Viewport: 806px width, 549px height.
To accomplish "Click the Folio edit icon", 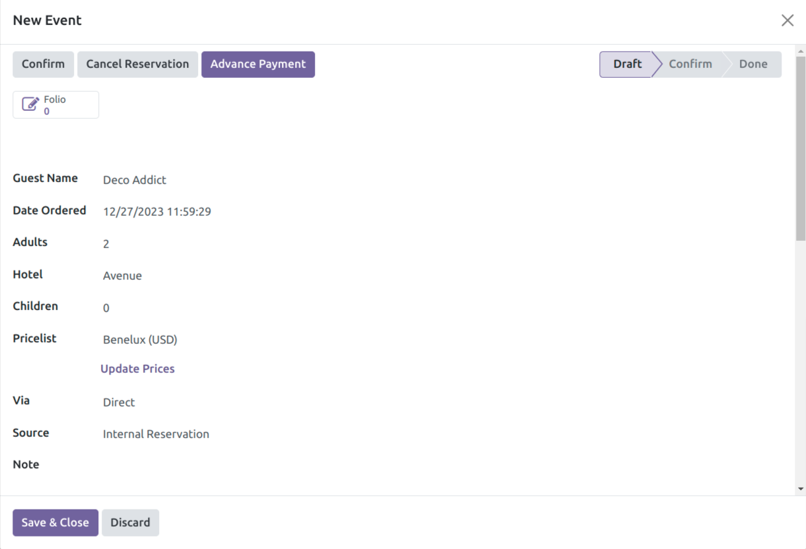I will pos(30,105).
